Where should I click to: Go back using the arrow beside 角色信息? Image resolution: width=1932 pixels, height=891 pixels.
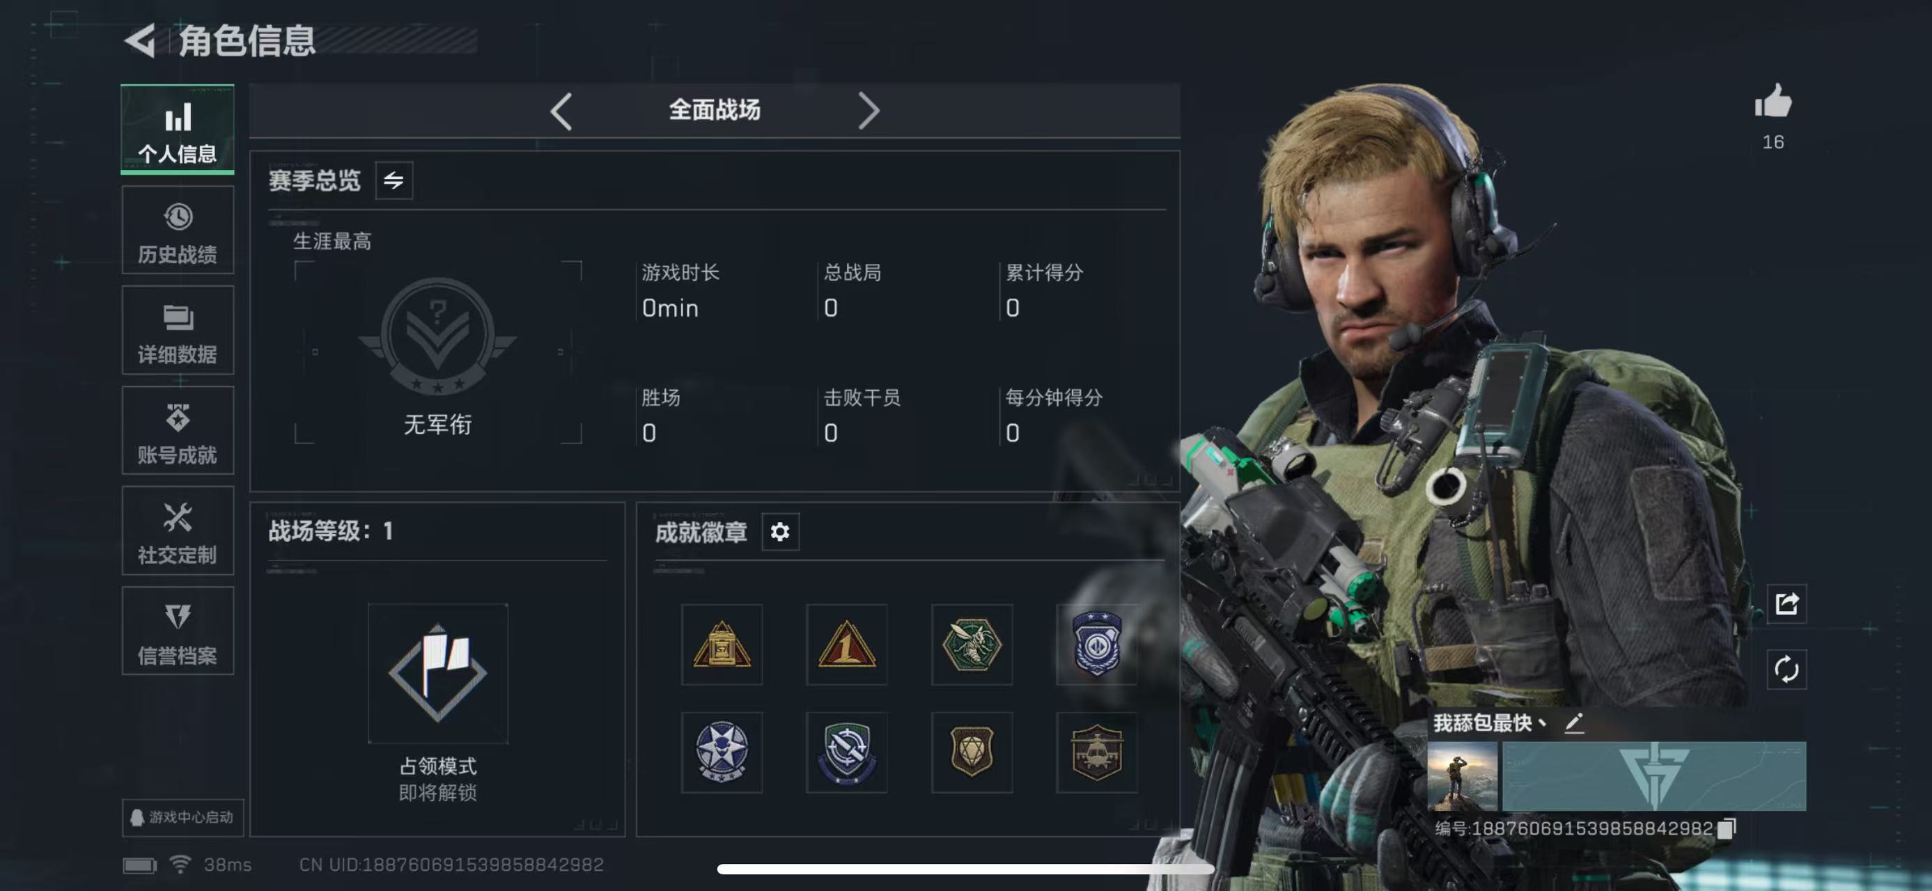click(x=139, y=40)
